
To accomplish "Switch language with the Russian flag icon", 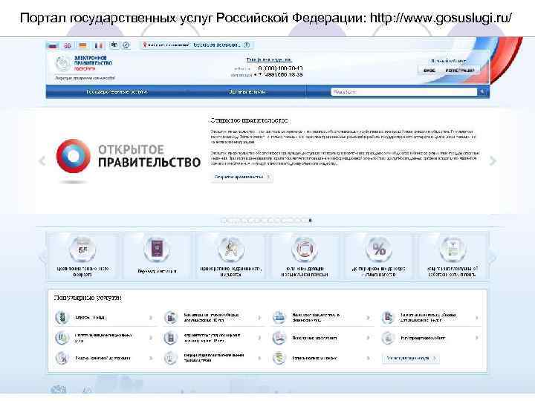I will [x=53, y=45].
